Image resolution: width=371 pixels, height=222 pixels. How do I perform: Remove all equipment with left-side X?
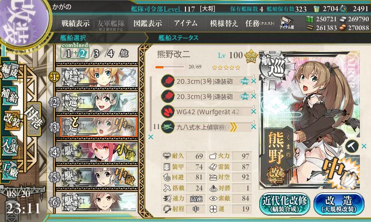pyautogui.click(x=150, y=137)
